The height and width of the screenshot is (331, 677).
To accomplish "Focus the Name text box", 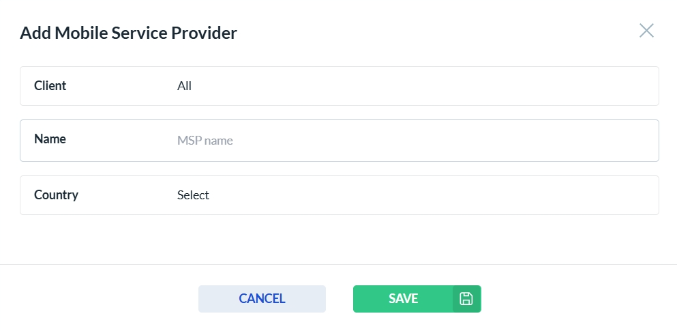I will (416, 141).
